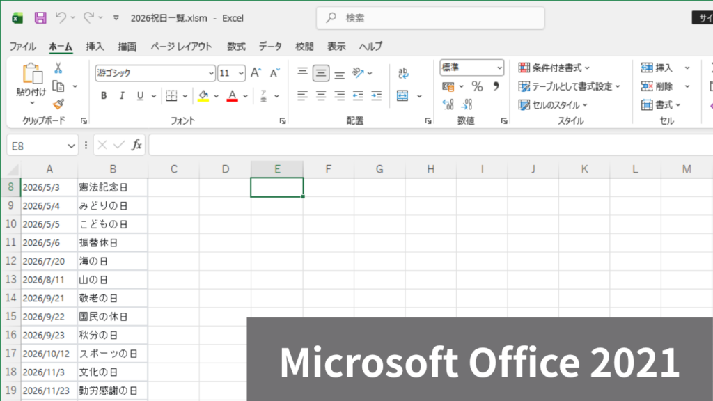This screenshot has height=401, width=713.
Task: Open the フォント dialog launcher
Action: [283, 121]
